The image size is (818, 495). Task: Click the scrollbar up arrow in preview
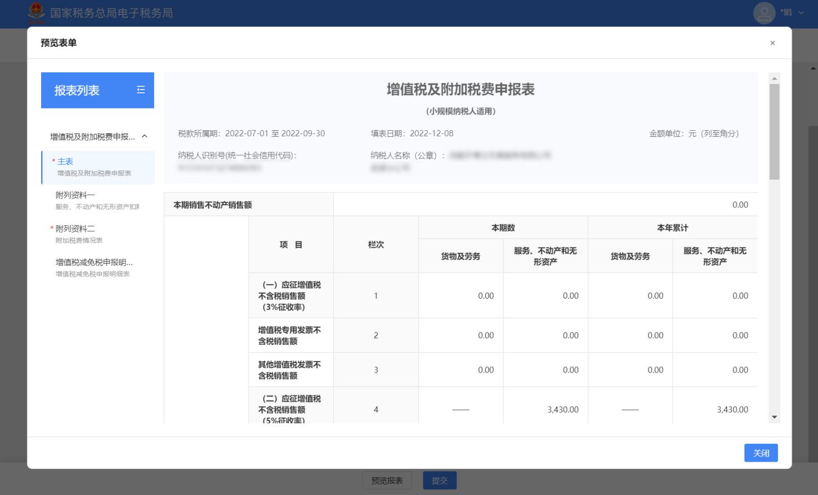[x=774, y=78]
